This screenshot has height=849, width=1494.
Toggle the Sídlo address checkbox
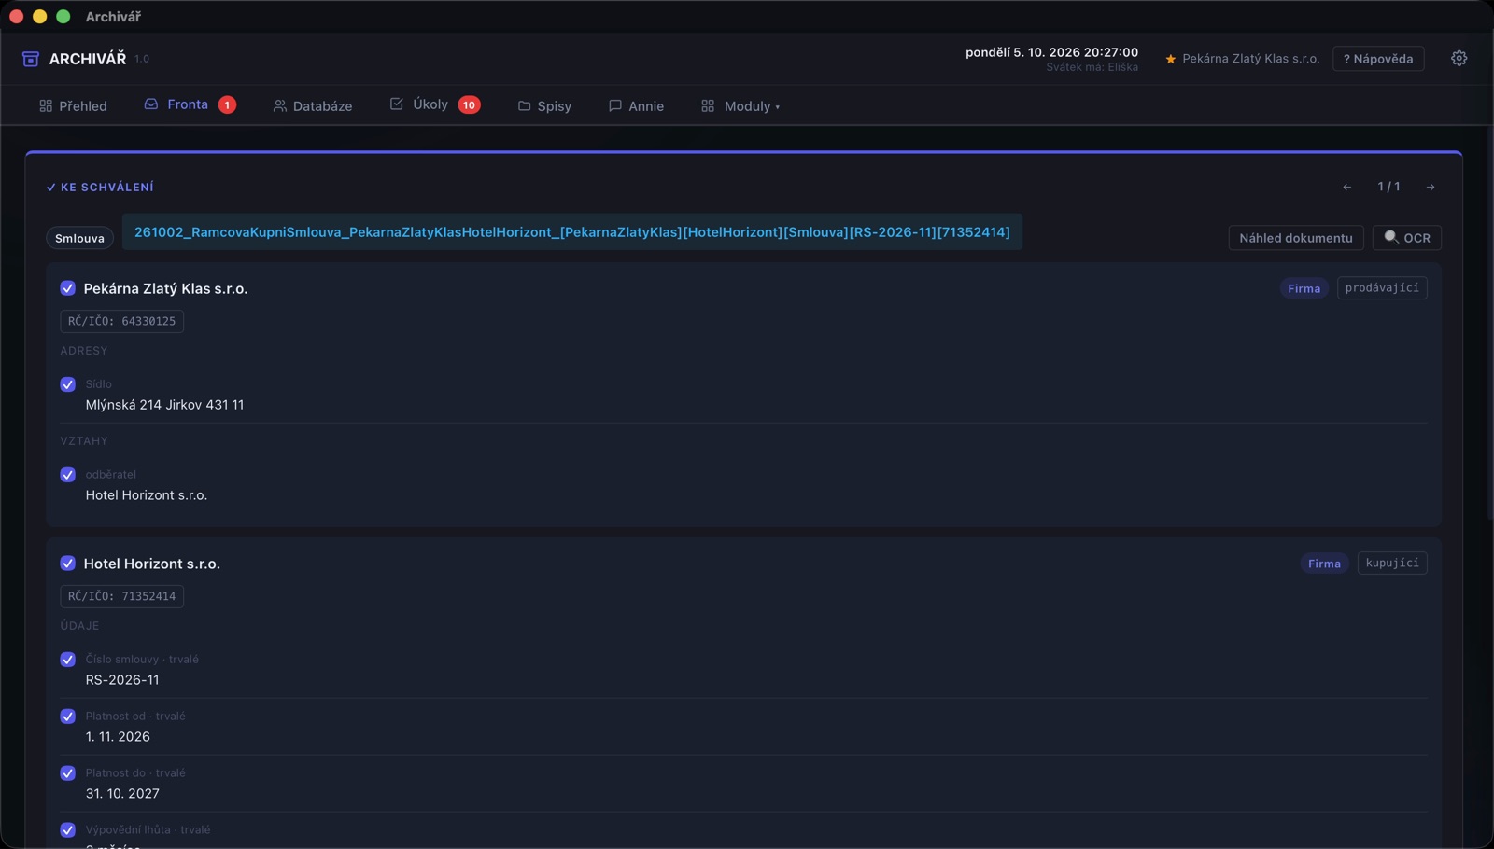point(67,384)
